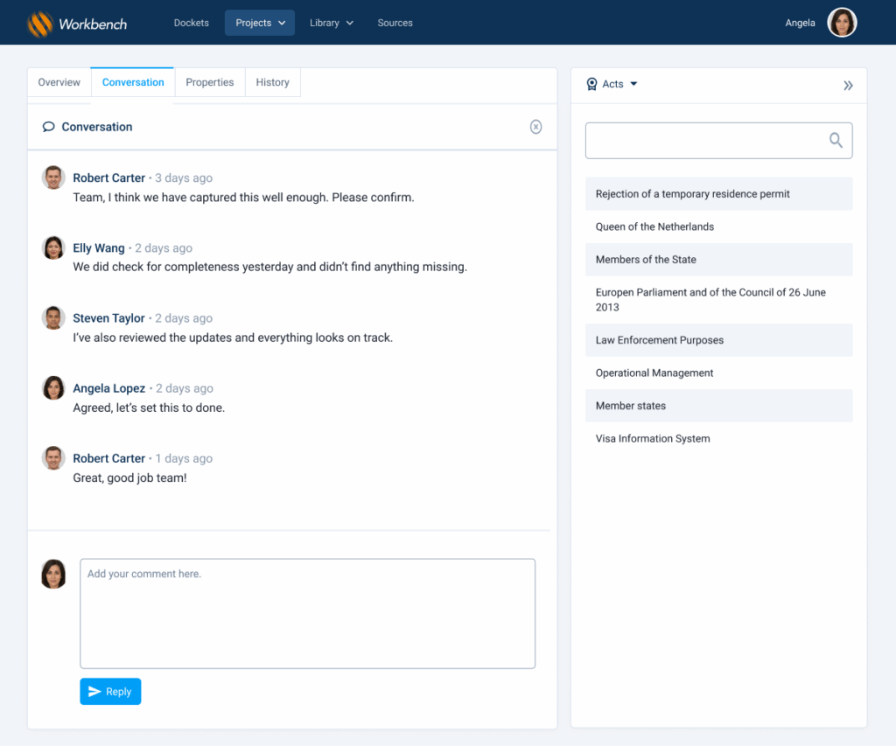This screenshot has height=746, width=896.
Task: Click Angela's profile avatar in the header
Action: pos(842,23)
